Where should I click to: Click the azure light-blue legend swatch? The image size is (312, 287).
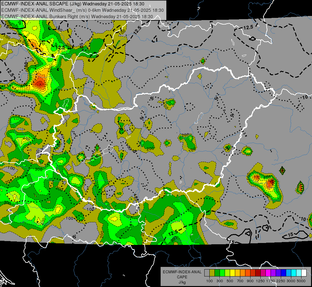click(288, 273)
